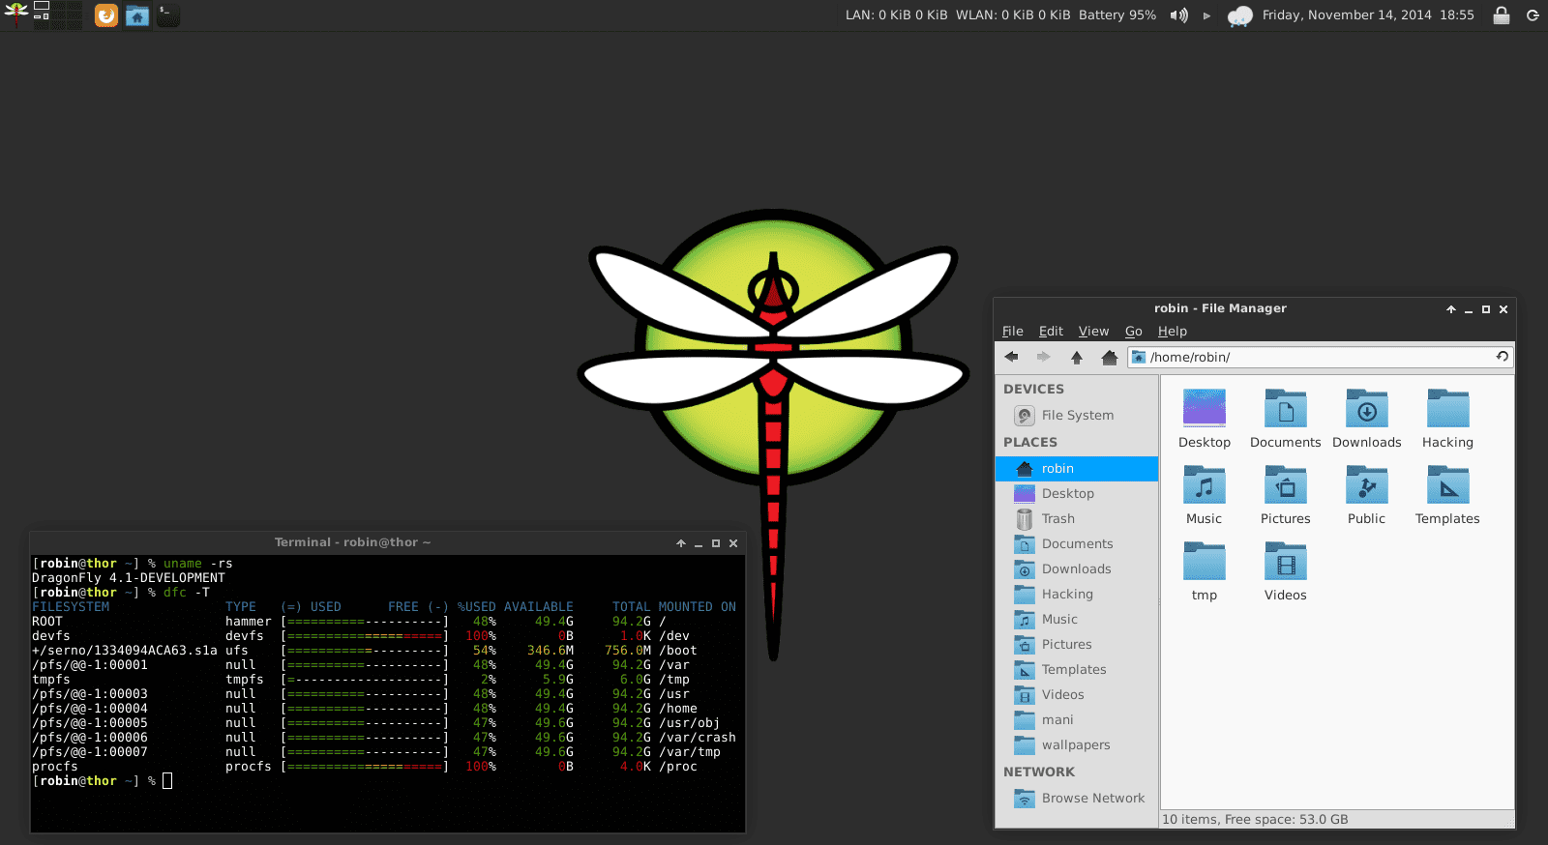Open Trash in the sidebar
1548x845 pixels.
1077,519
